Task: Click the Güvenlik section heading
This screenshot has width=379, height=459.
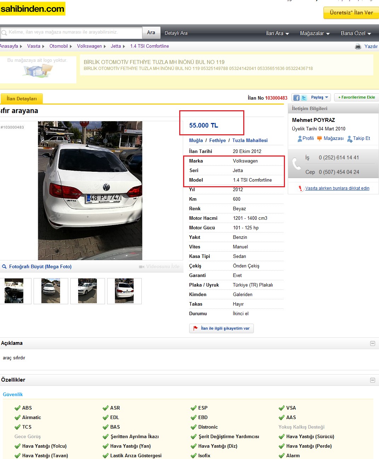Action: click(x=13, y=395)
